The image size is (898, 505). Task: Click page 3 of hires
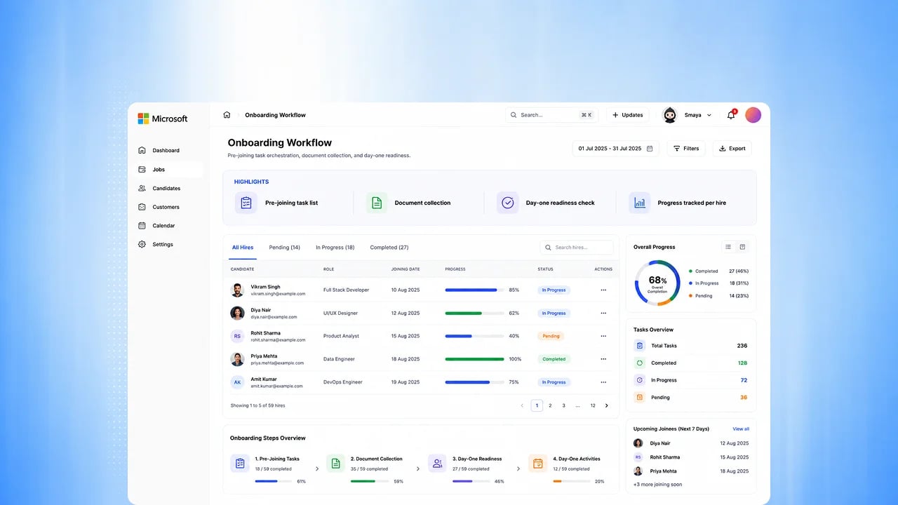563,405
